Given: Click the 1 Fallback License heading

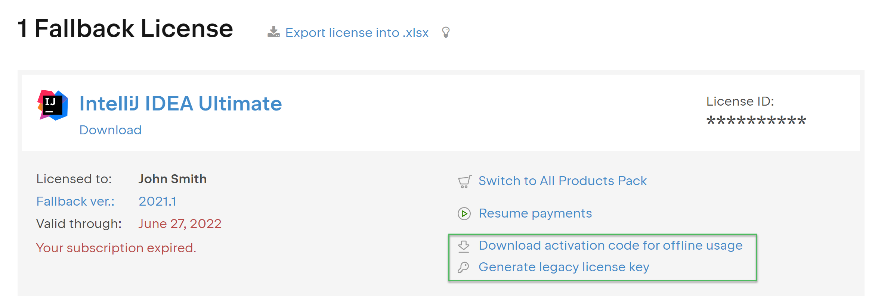Looking at the screenshot, I should pos(126,29).
